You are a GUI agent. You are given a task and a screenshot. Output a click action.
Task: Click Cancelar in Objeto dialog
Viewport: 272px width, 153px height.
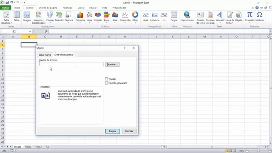[129, 131]
